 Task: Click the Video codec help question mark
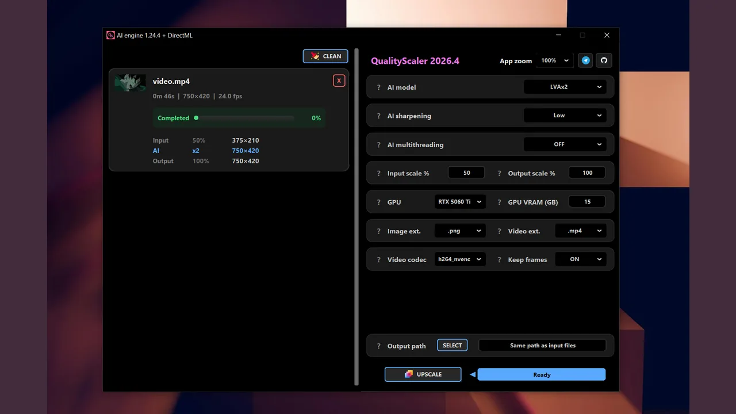point(378,260)
